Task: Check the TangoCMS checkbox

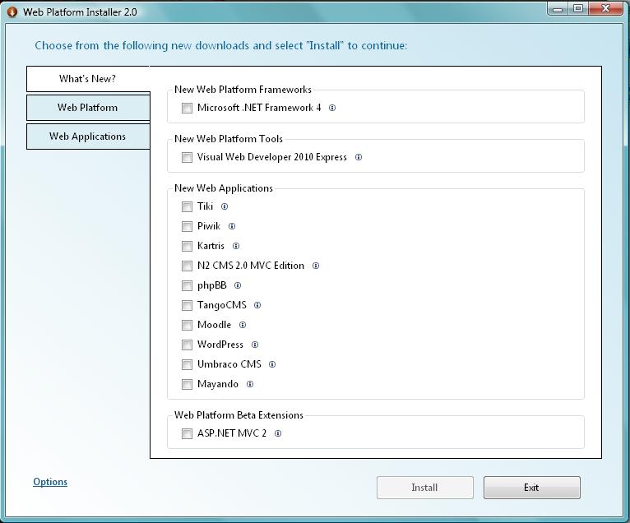Action: [187, 305]
